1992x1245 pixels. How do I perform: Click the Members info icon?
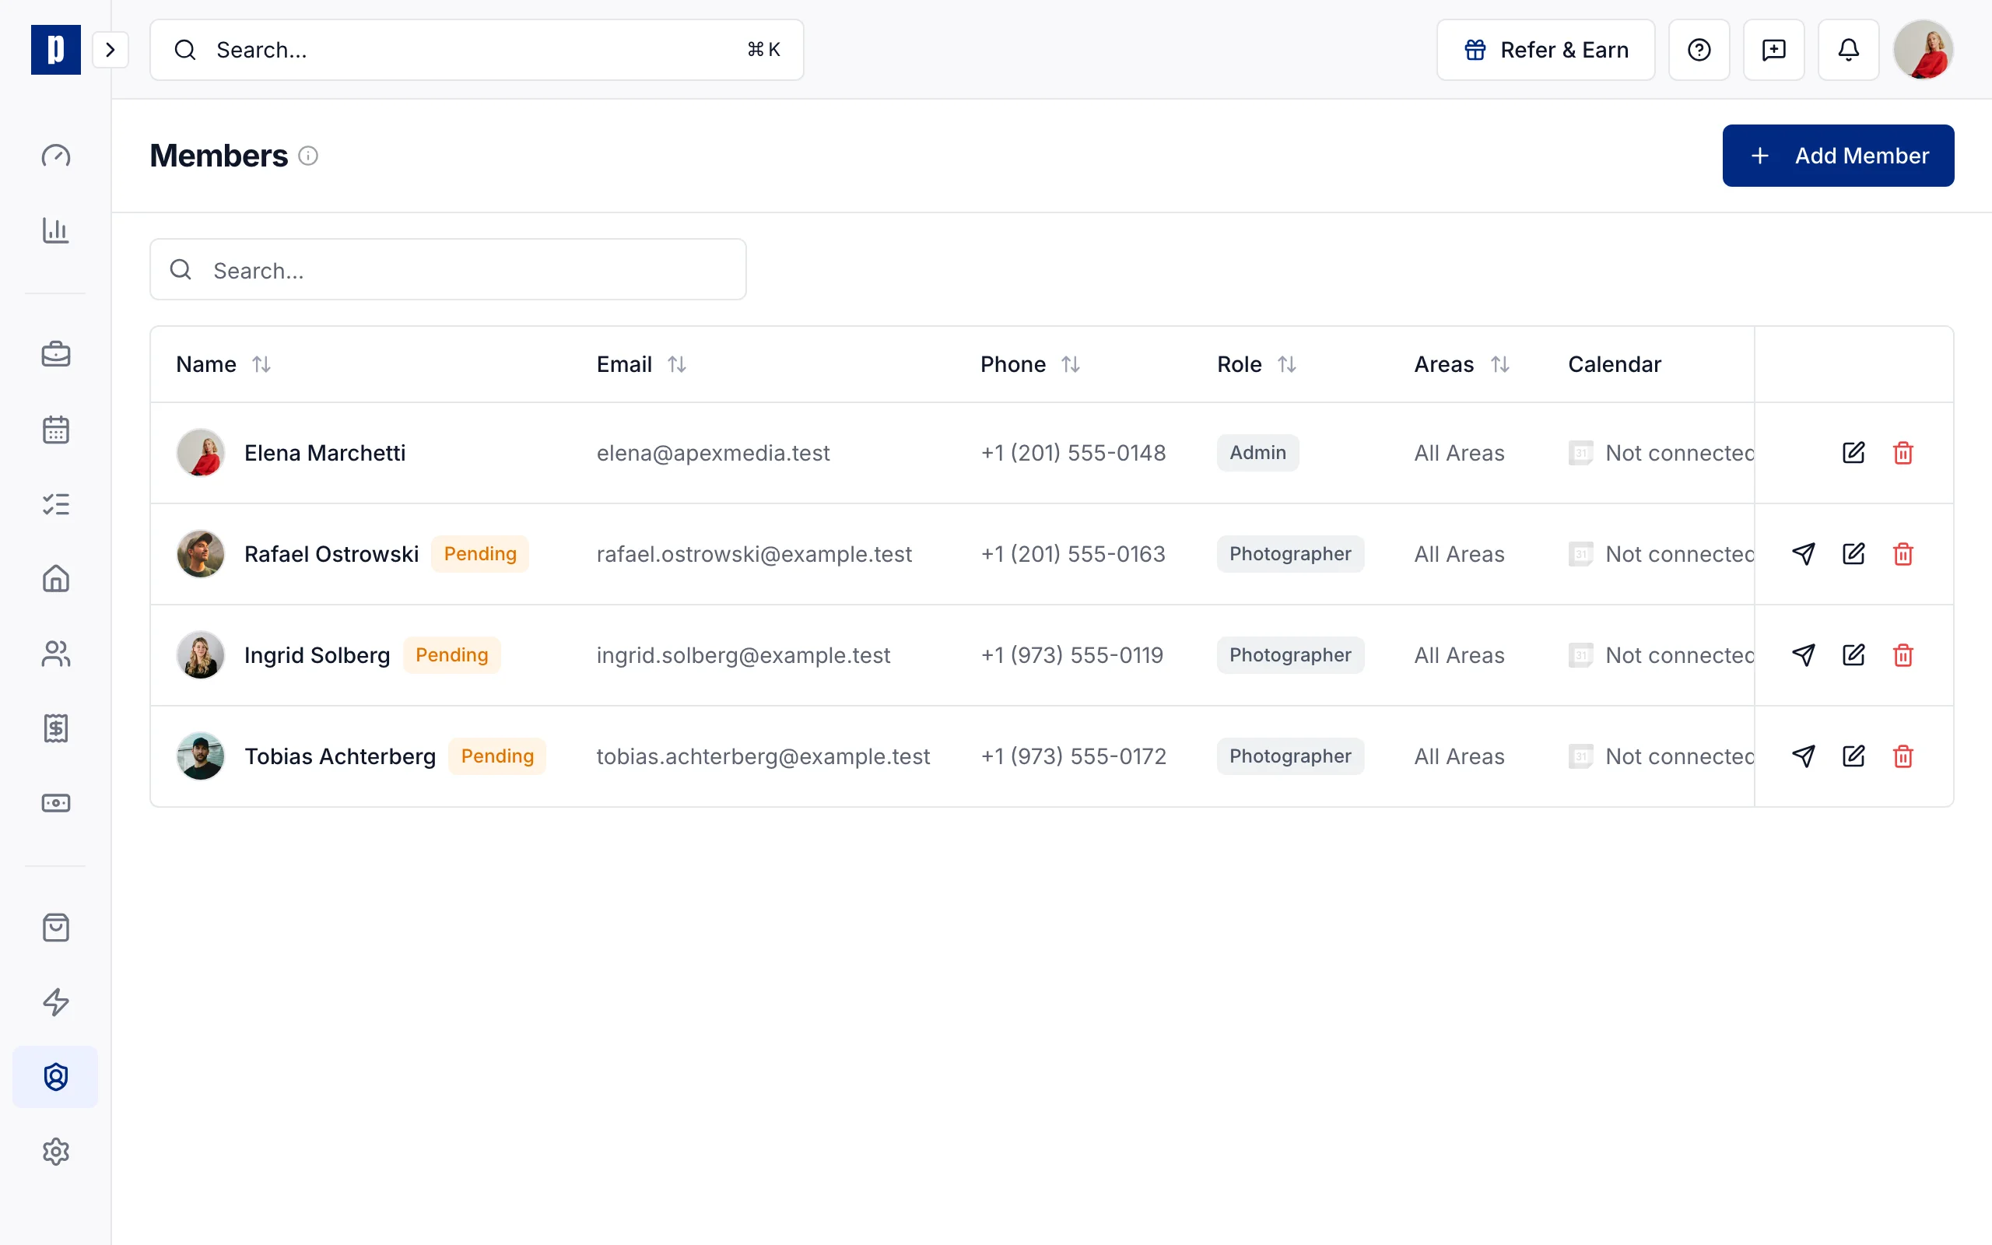[308, 156]
